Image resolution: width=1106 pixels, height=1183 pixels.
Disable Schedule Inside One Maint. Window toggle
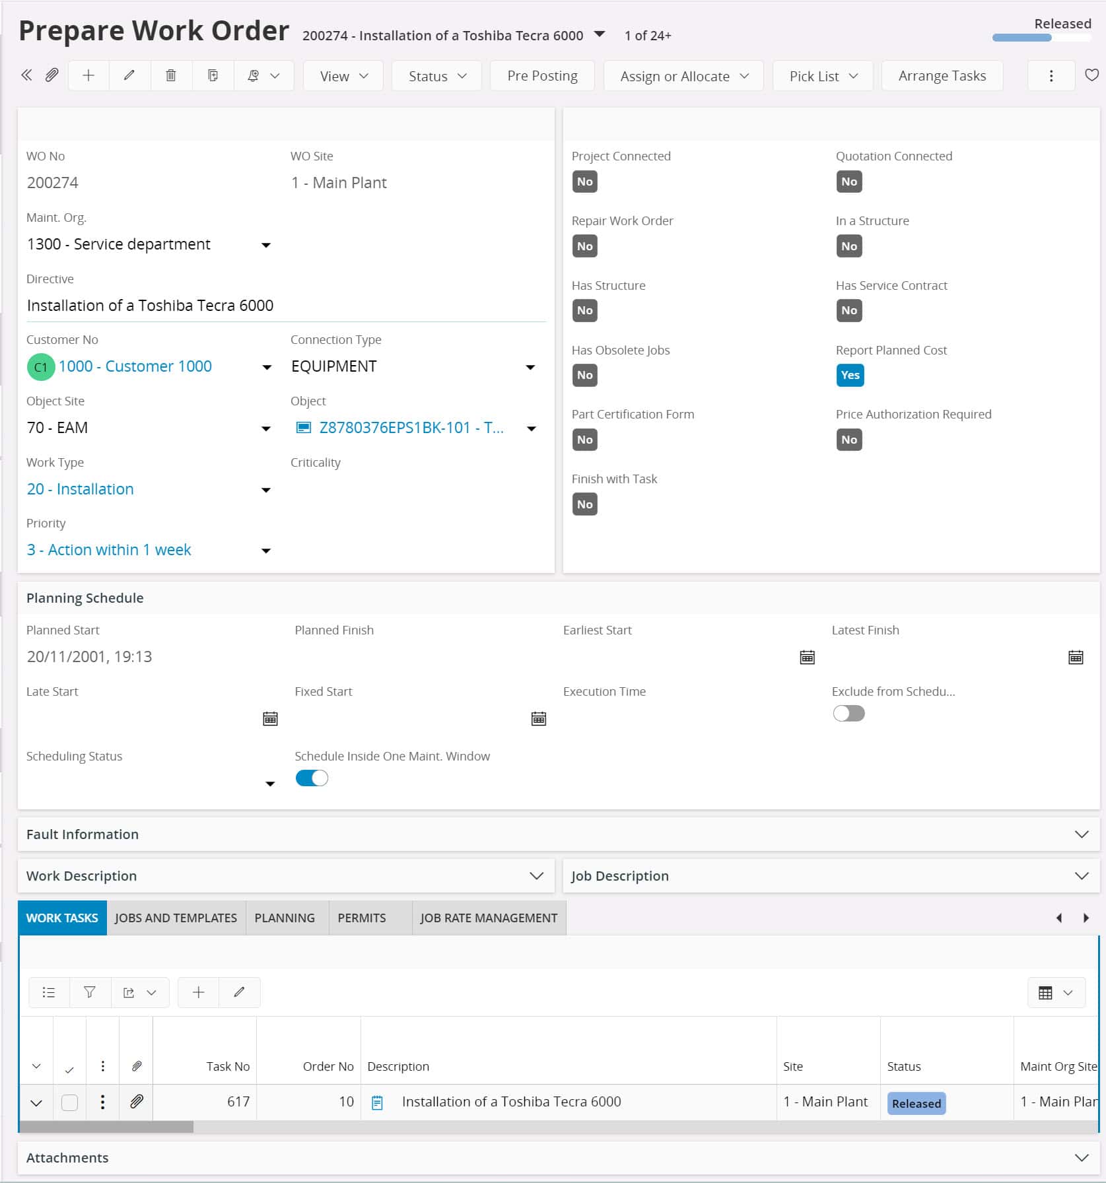312,778
